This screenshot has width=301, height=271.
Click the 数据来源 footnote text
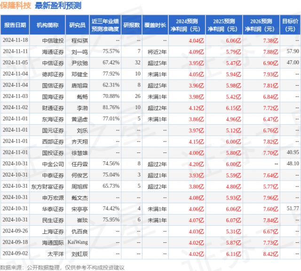click(x=62, y=267)
